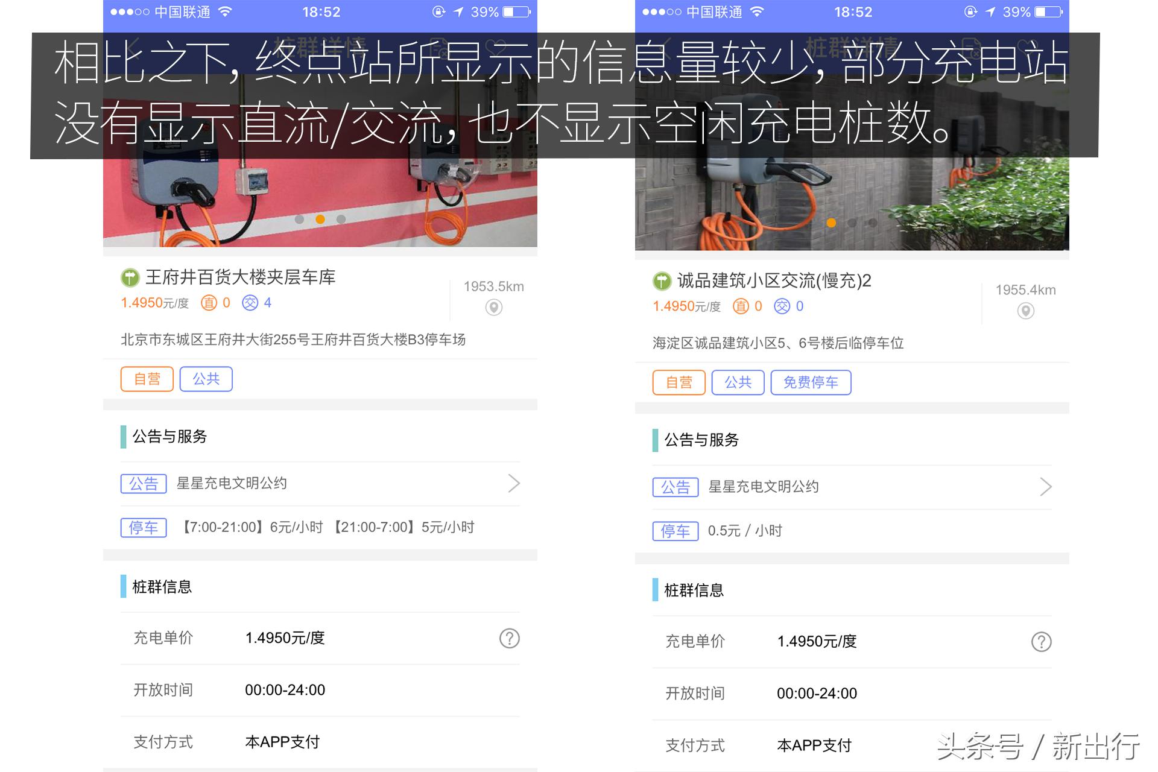The height and width of the screenshot is (772, 1158).
Task: Tap the help question-mark icon next to 充电单价
Action: (508, 638)
